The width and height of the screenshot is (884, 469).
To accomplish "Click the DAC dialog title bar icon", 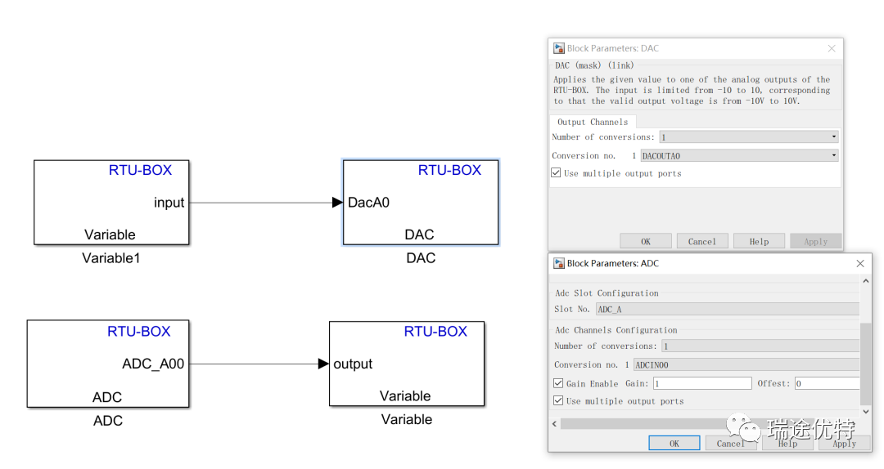I will coord(559,48).
